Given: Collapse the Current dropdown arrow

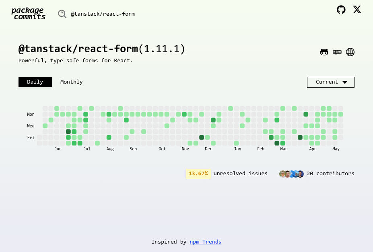Looking at the screenshot, I should pos(344,82).
